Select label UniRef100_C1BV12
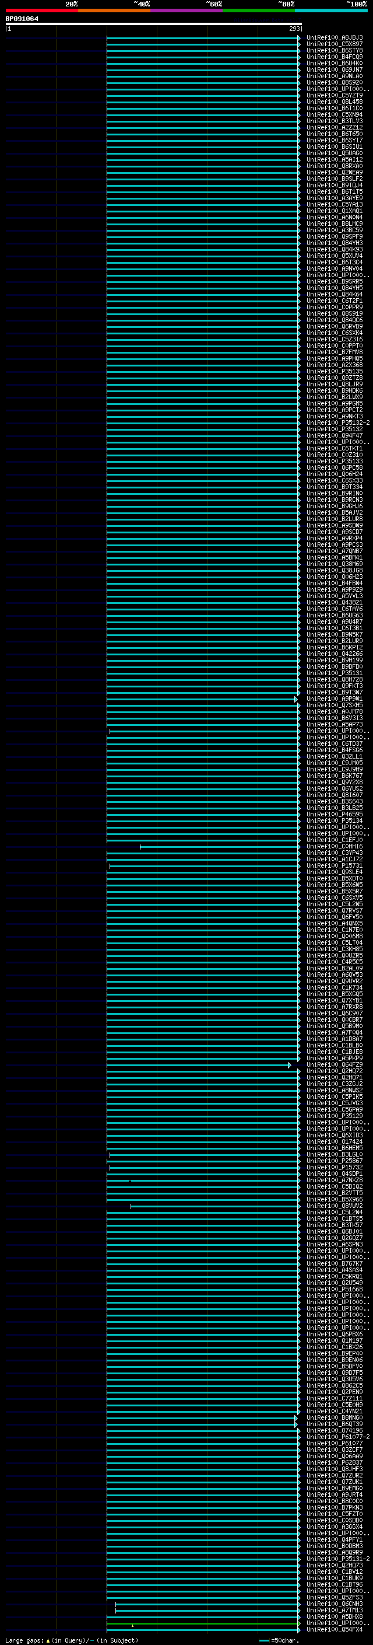 335,1571
